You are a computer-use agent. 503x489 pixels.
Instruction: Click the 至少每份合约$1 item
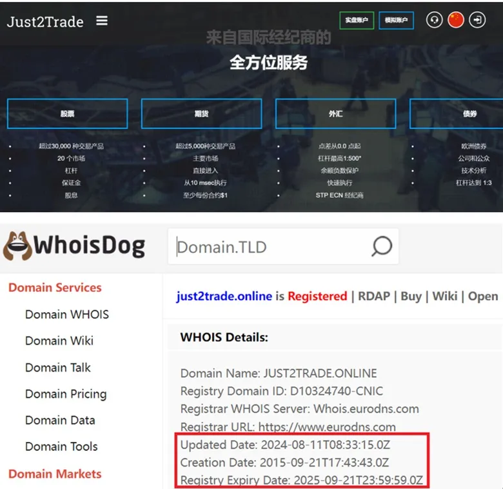pos(205,195)
